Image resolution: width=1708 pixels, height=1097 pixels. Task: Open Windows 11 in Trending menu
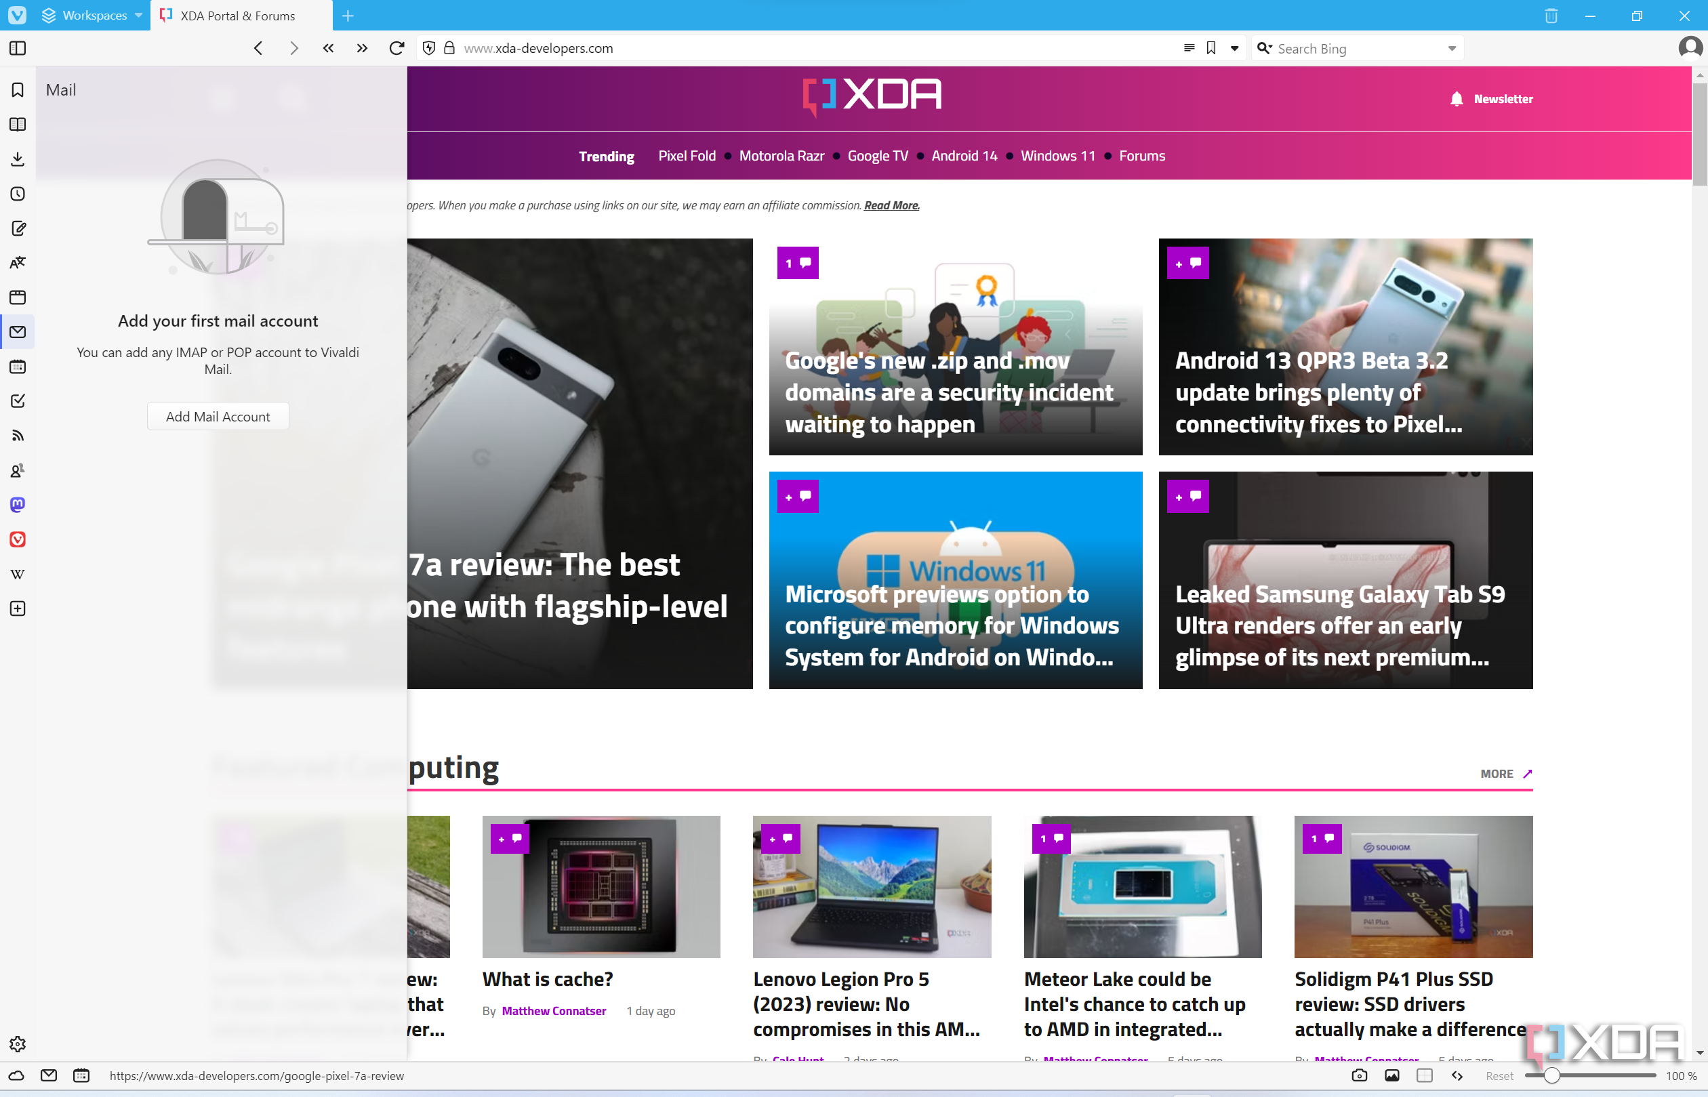click(1057, 156)
